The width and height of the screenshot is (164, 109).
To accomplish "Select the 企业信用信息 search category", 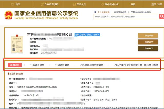I will (x=104, y=12).
